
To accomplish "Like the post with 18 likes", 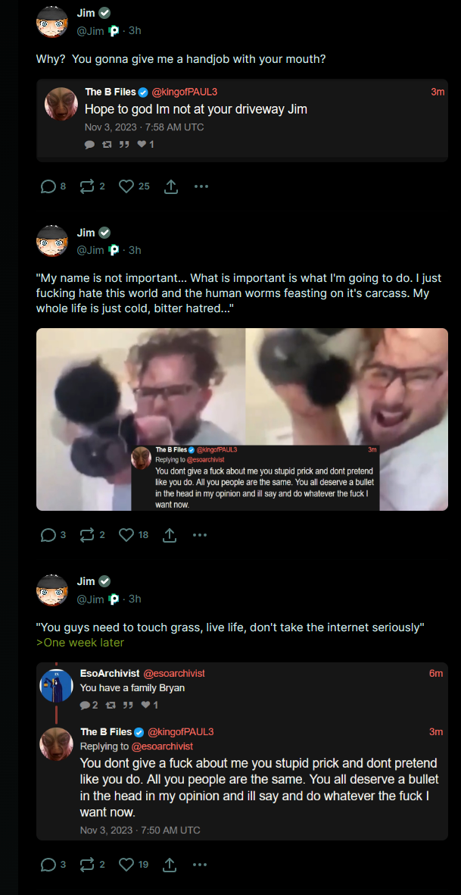I will (x=126, y=535).
